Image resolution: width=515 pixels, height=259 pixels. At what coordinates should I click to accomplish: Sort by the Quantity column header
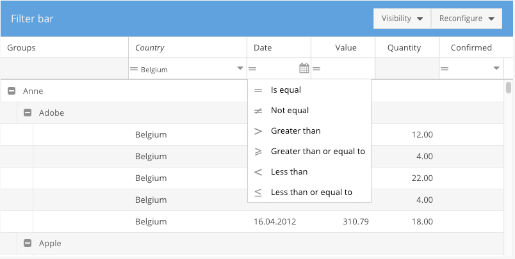(404, 47)
